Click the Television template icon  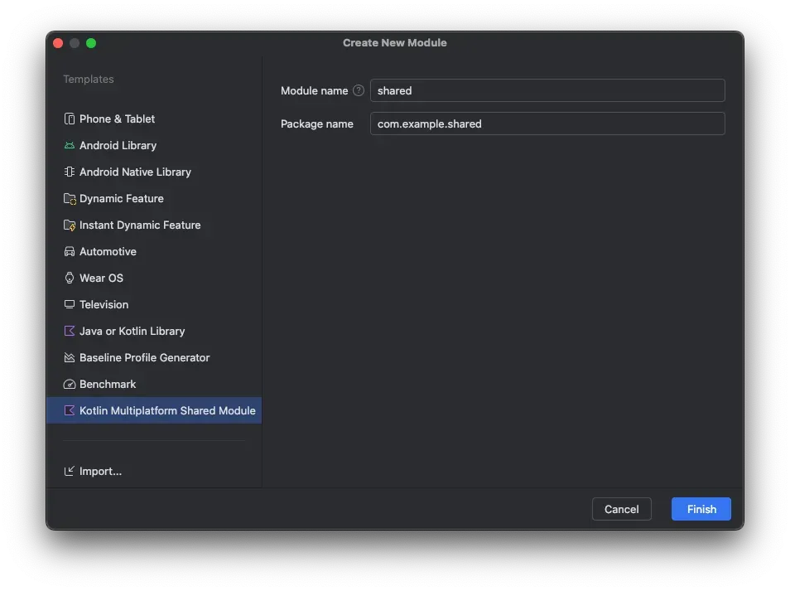click(x=70, y=304)
